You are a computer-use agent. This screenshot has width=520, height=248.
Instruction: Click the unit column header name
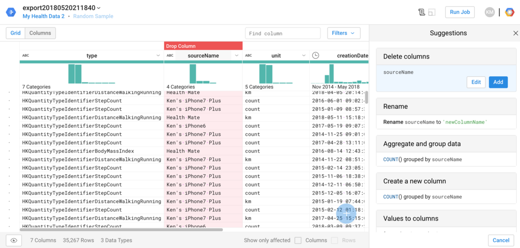276,56
